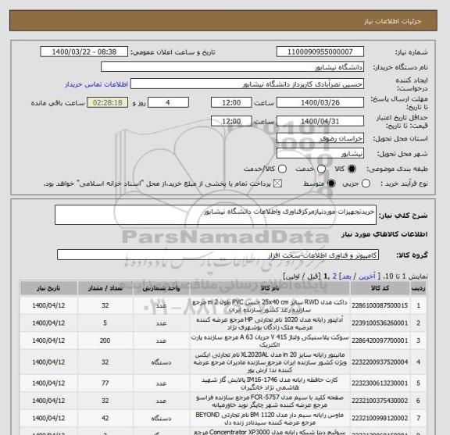Image resolution: width=450 pixels, height=435 pixels.
Task: Choose the متوسط purchase type radio
Action: tap(331, 184)
